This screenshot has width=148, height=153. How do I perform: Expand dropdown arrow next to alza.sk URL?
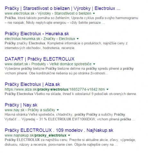coord(108,89)
